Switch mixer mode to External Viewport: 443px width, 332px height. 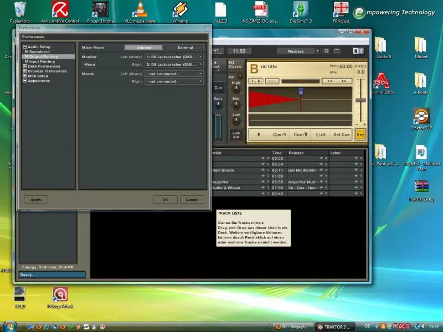[185, 48]
